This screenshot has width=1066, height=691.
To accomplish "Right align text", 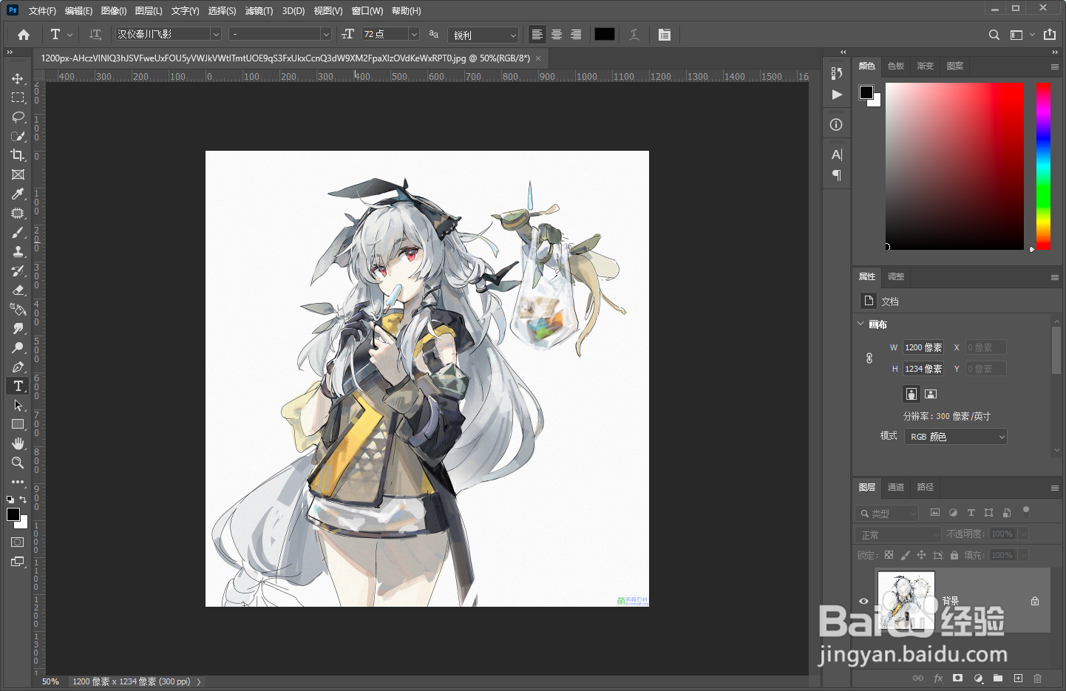I will click(x=576, y=35).
